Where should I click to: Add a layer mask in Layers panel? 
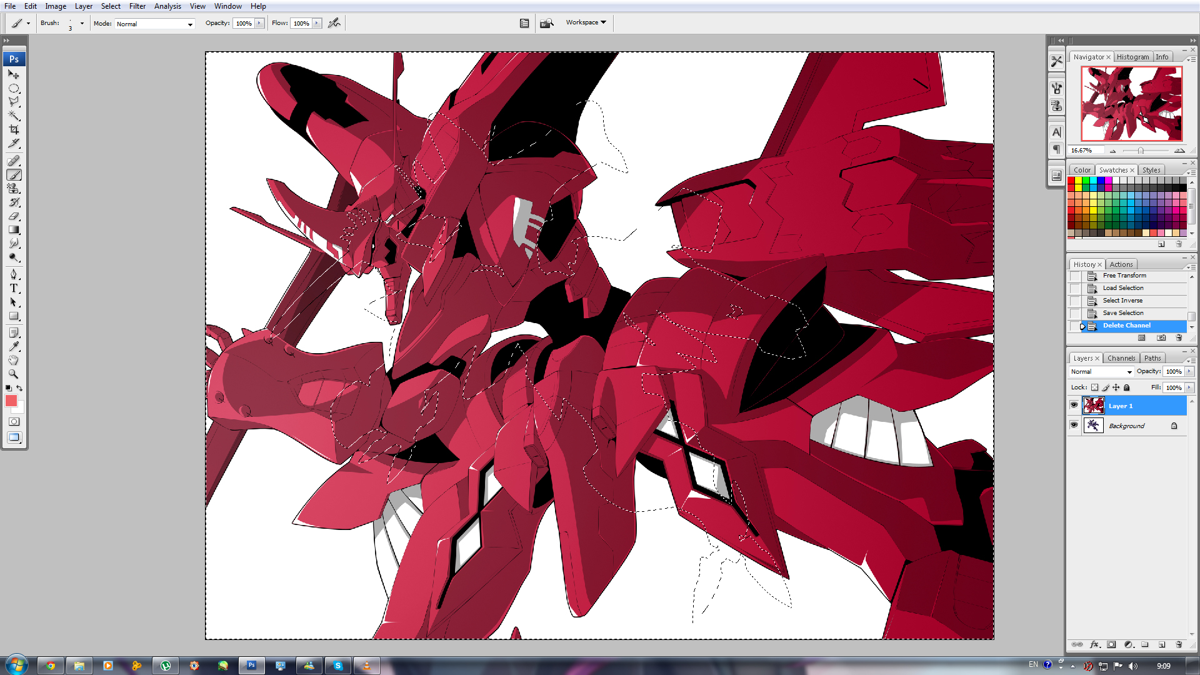point(1111,644)
